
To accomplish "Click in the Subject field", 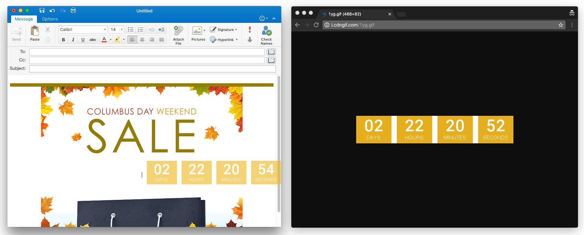I will pyautogui.click(x=153, y=69).
